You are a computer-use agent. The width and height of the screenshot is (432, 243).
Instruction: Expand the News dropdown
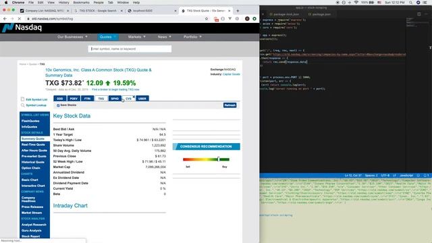pyautogui.click(x=164, y=37)
